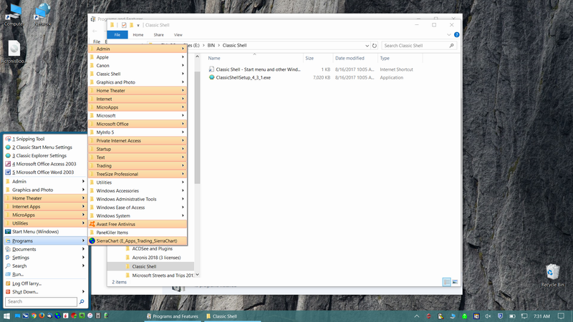Open the Explorer View tab

click(178, 34)
